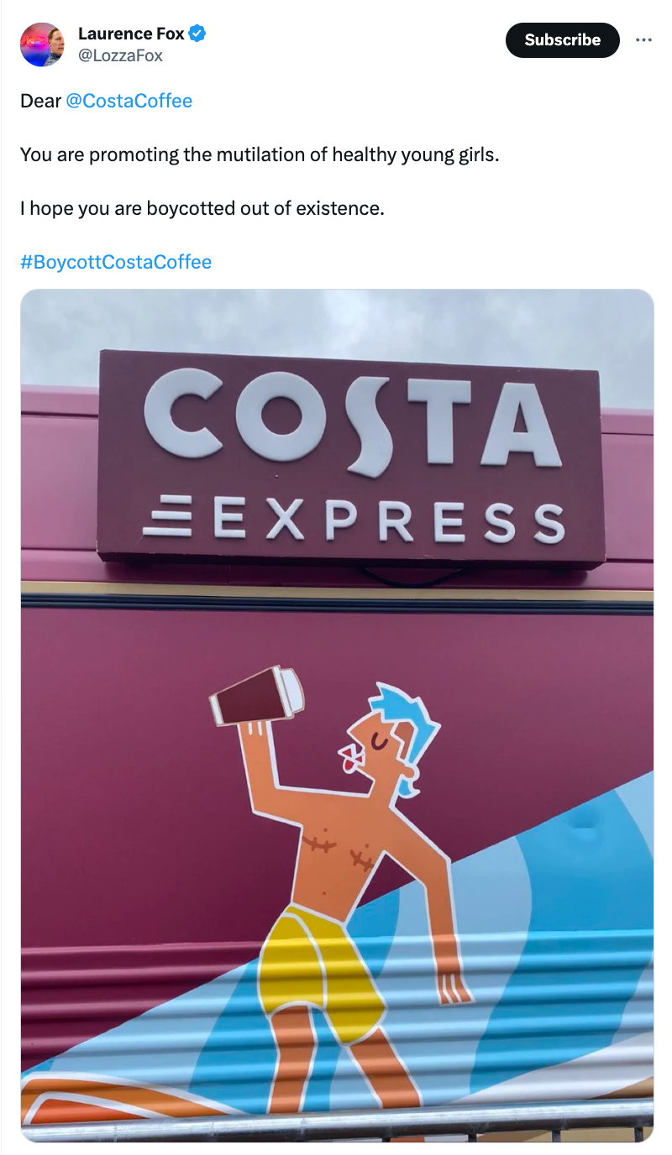Click the EXPRESS lettering on the sign
Viewport: 672px width, 1155px height.
[388, 520]
